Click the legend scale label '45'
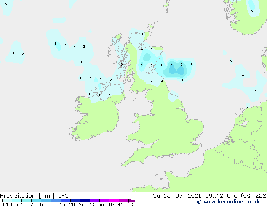Screen dimensions: 267x206 pyautogui.click(x=120, y=204)
